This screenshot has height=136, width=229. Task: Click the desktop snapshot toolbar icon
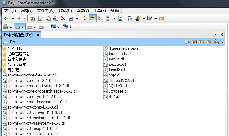(x=130, y=19)
